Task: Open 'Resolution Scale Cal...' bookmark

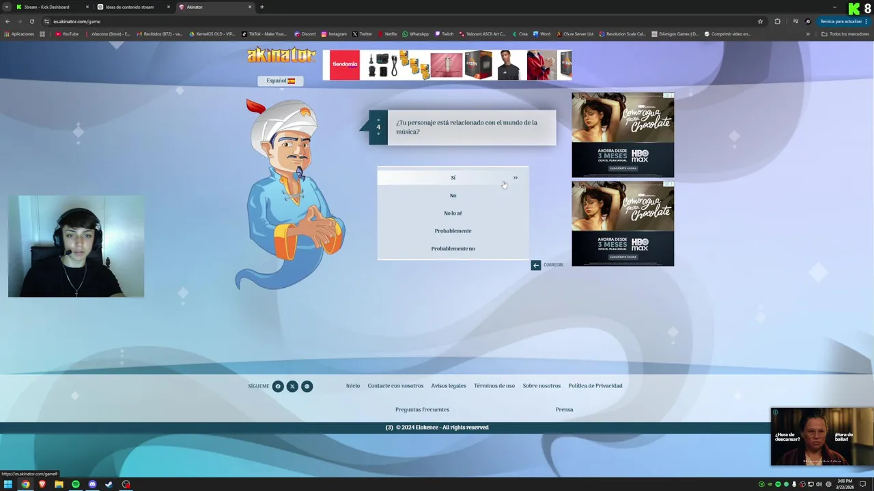Action: point(622,34)
